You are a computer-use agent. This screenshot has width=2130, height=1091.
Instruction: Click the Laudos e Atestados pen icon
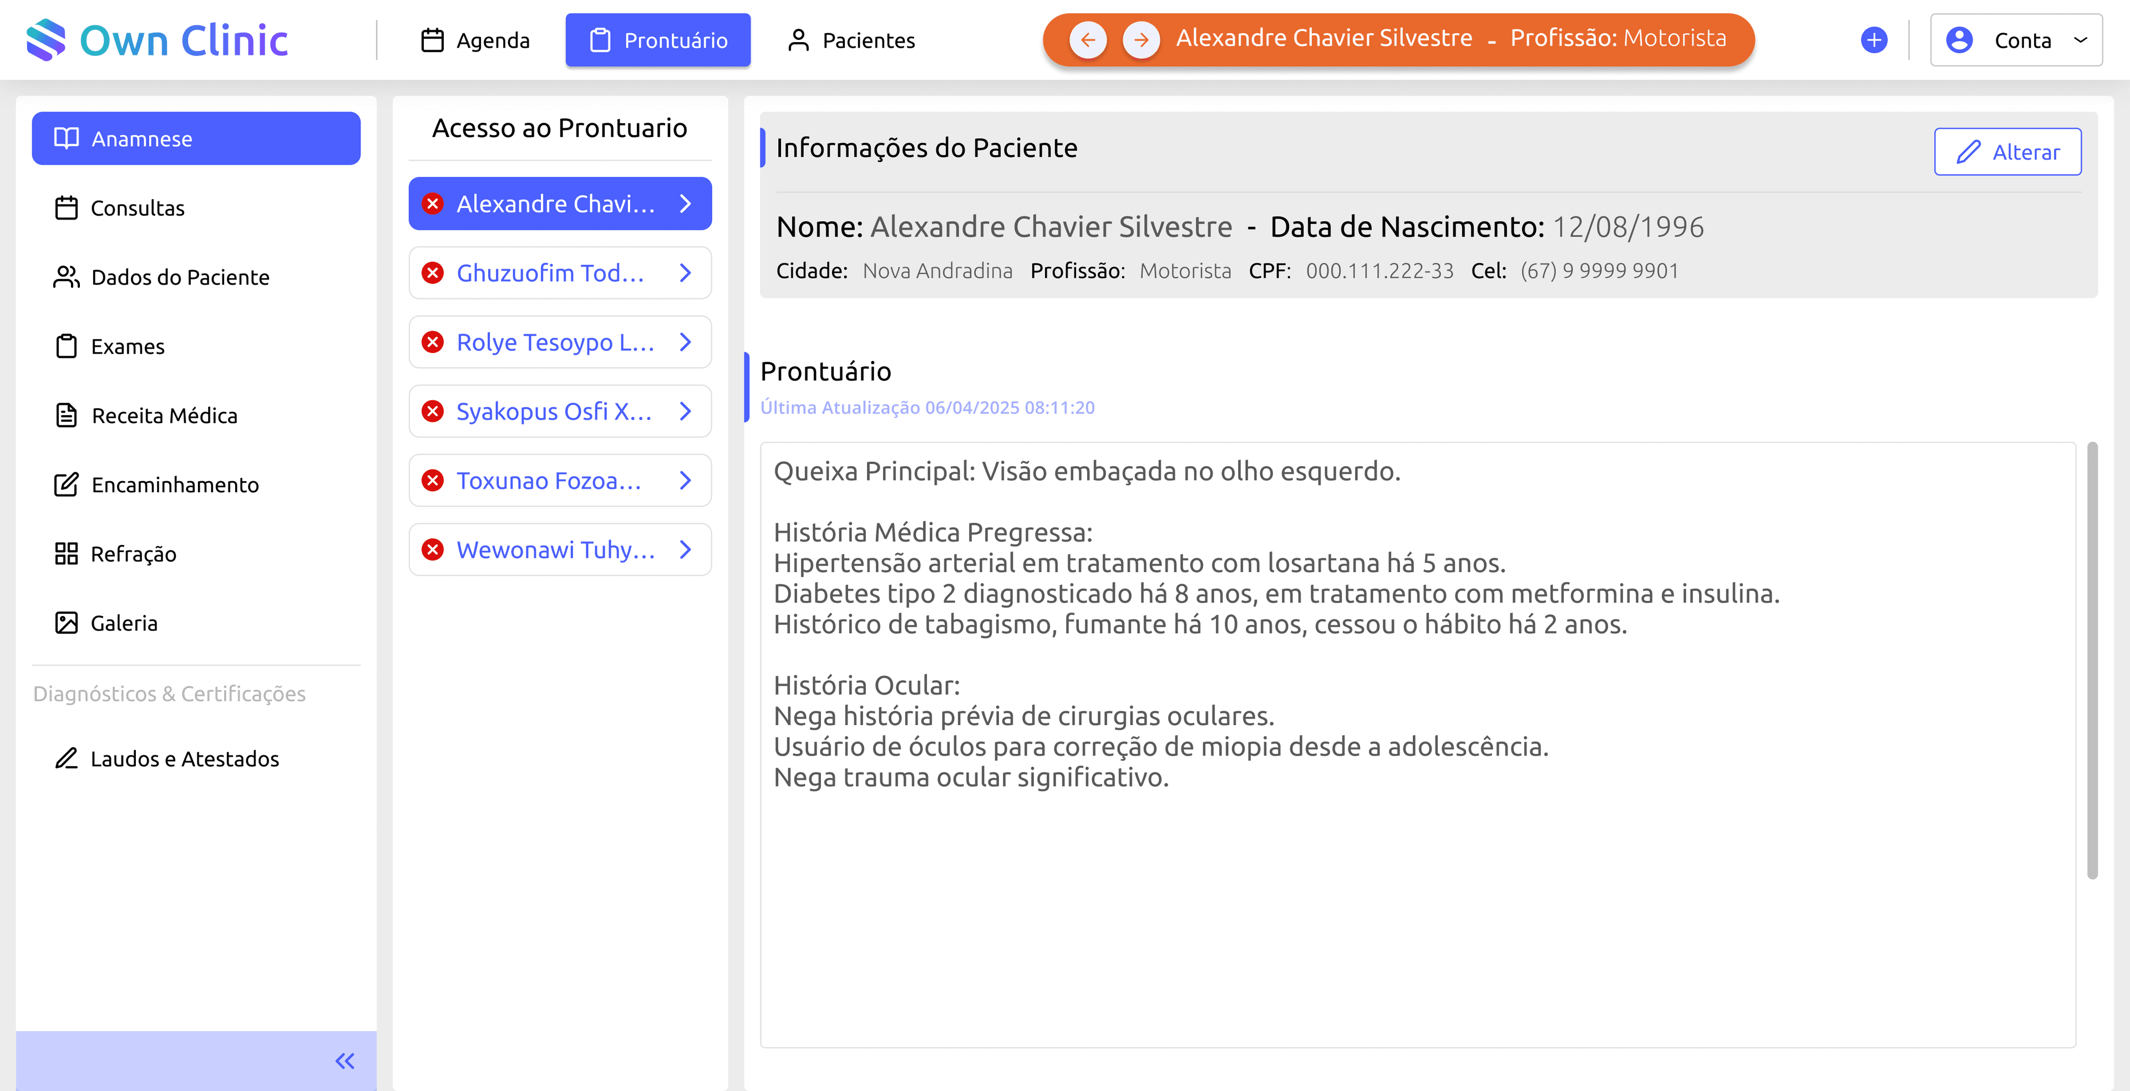[66, 758]
